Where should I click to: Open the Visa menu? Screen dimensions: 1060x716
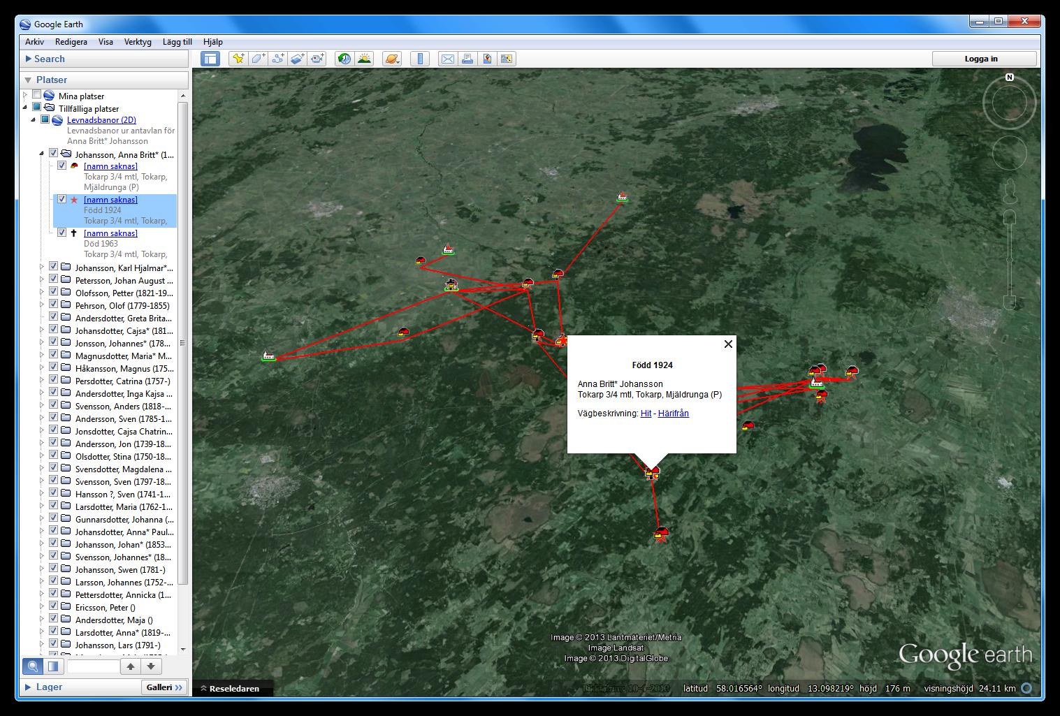106,42
